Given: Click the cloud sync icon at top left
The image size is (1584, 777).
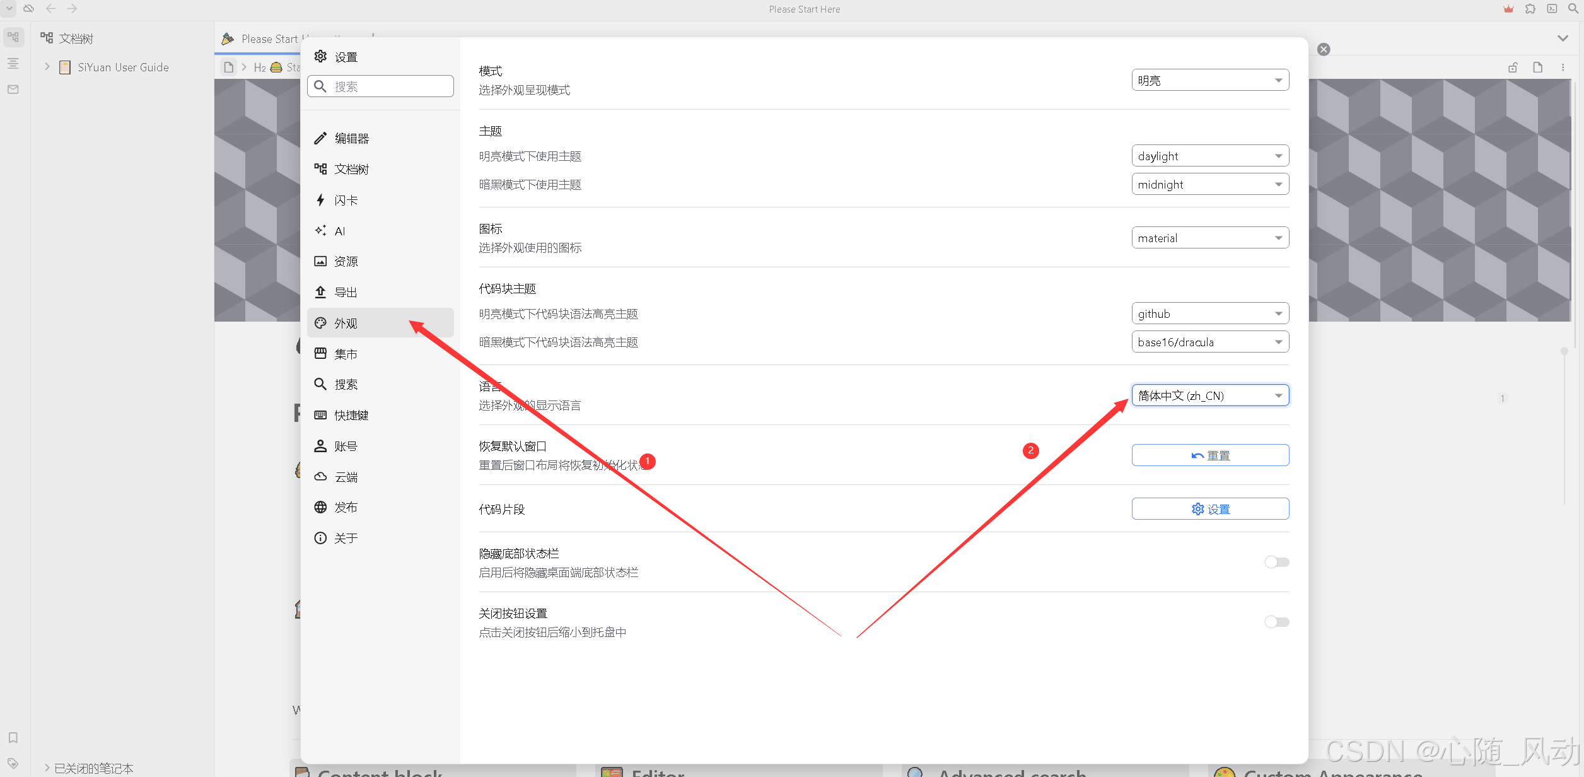Looking at the screenshot, I should (28, 9).
